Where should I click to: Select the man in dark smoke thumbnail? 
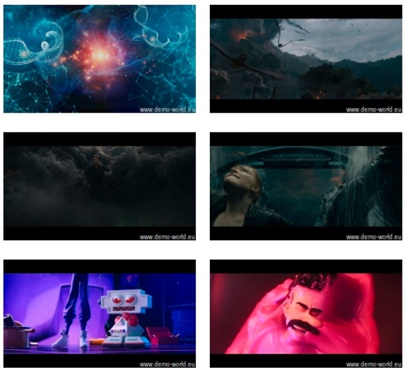tap(99, 186)
